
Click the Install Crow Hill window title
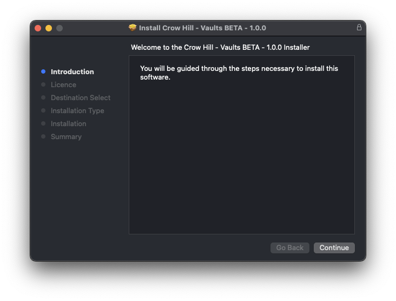[202, 28]
